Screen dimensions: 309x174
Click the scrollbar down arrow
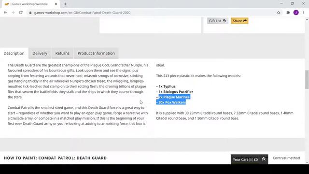click(307, 162)
